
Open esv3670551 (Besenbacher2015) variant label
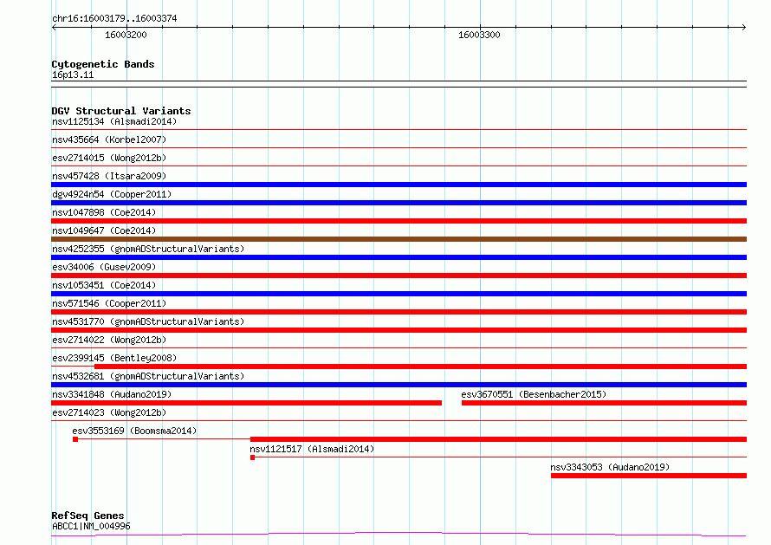pos(534,394)
